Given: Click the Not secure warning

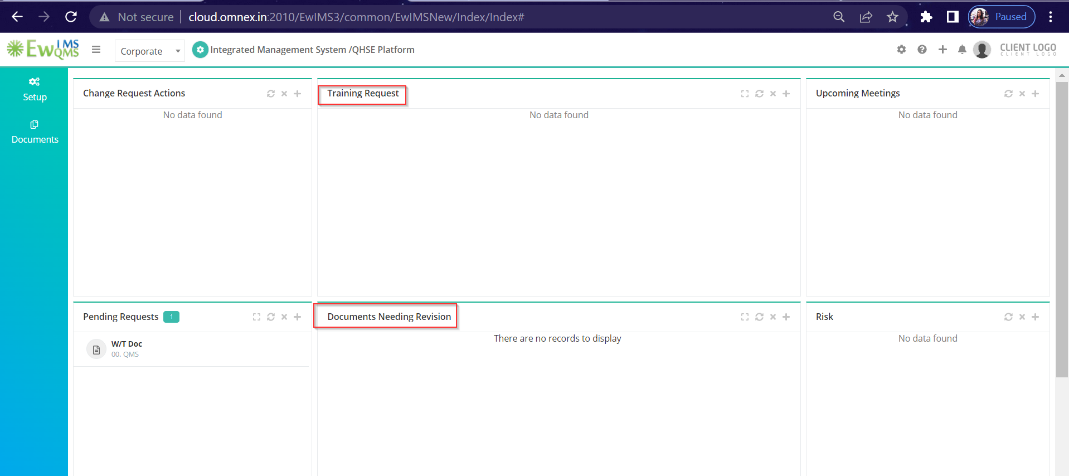Looking at the screenshot, I should point(137,17).
